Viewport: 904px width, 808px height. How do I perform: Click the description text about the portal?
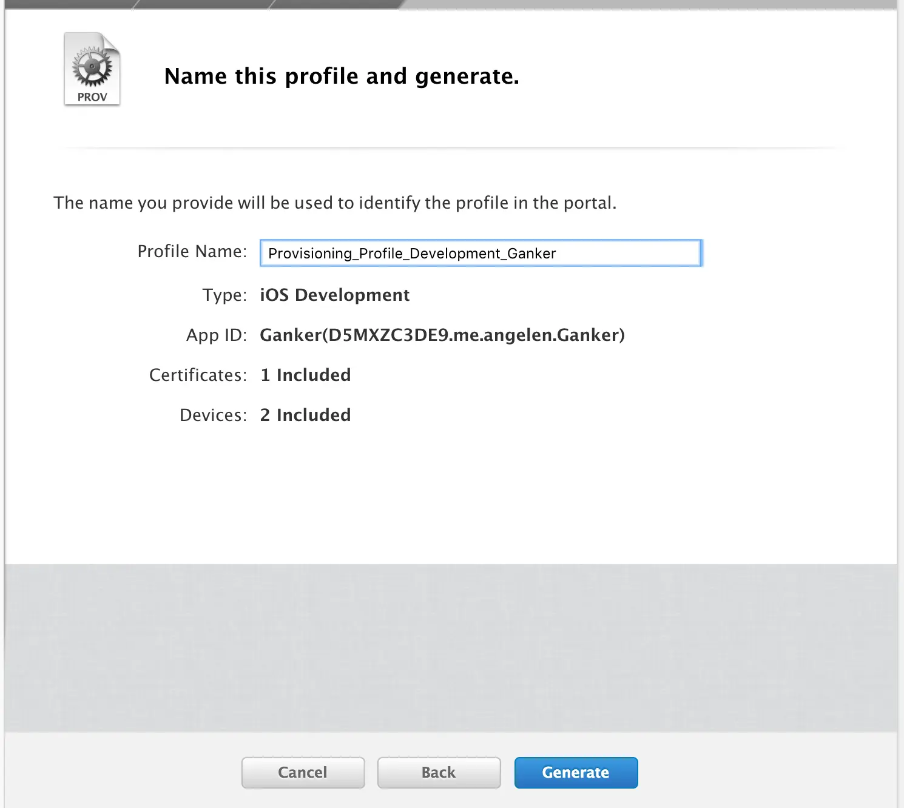coord(335,203)
